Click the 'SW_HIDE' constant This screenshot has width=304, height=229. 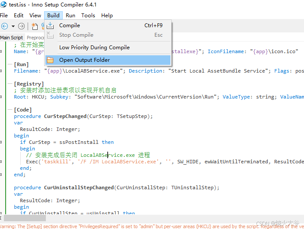pyautogui.click(x=188, y=162)
